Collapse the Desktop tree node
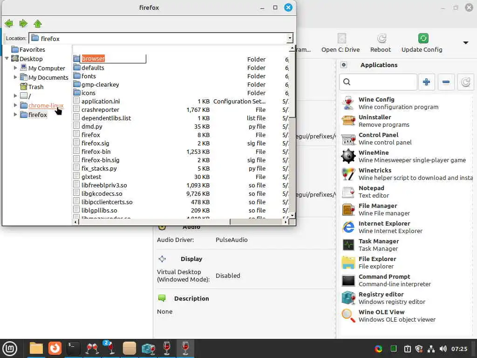 [x=7, y=58]
